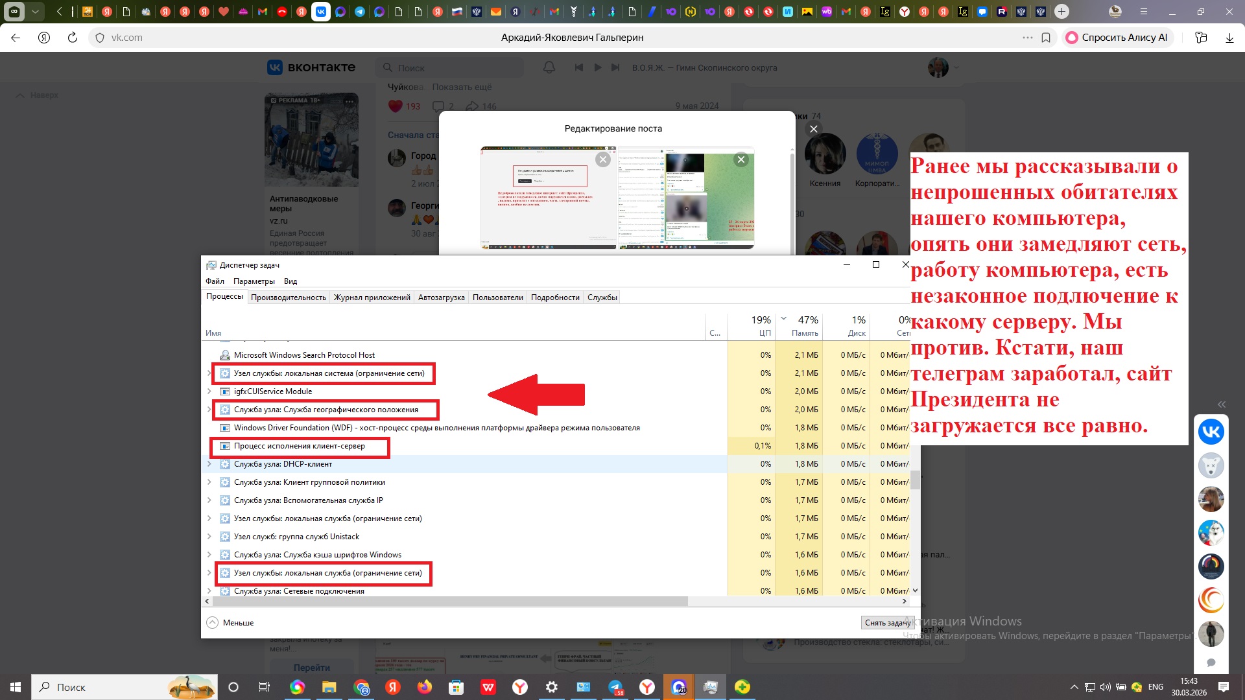Image resolution: width=1245 pixels, height=700 pixels.
Task: Click the Task Manager horizontal scrollbar
Action: (450, 601)
